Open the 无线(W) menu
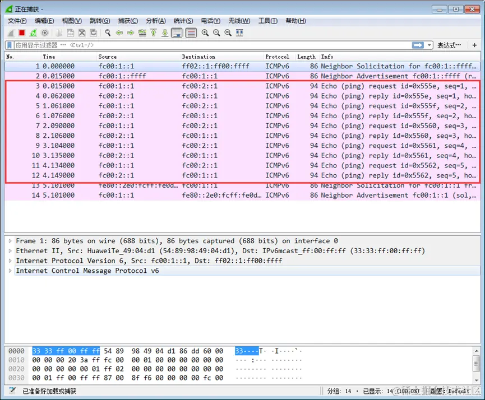 coord(239,21)
